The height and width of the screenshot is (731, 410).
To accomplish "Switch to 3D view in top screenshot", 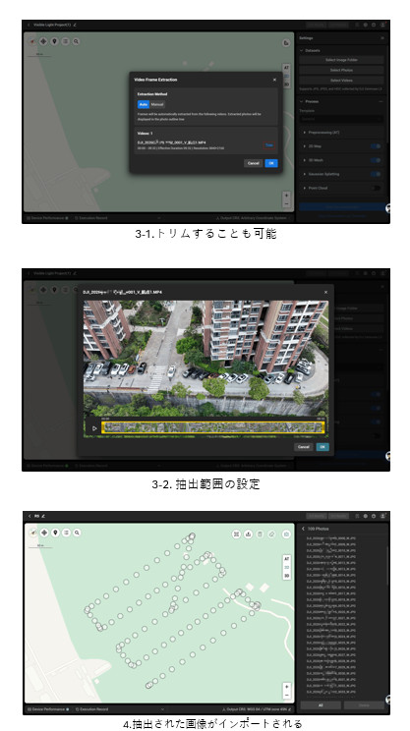I will 287,84.
